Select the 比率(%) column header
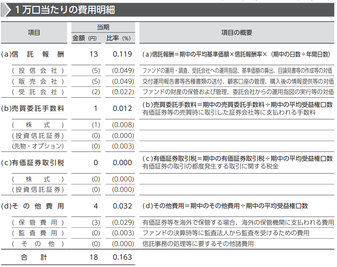The width and height of the screenshot is (337, 267). (118, 38)
